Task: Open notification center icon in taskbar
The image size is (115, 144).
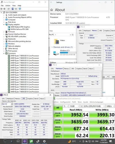Action: (x=111, y=141)
